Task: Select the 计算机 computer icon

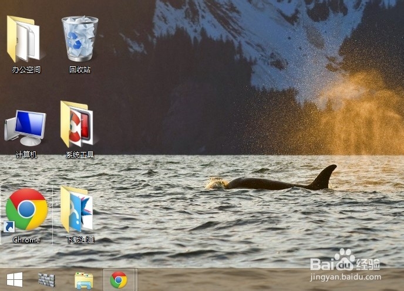Action: click(x=25, y=128)
